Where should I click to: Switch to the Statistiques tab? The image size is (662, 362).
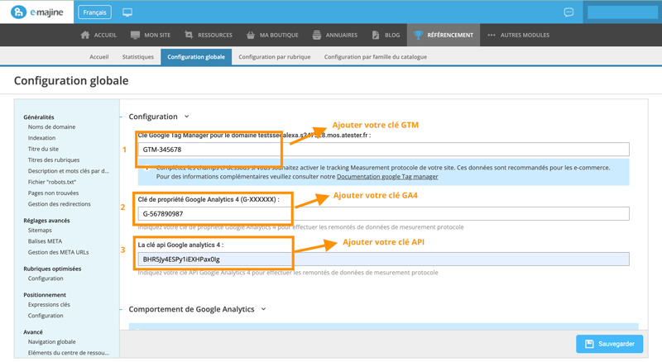pyautogui.click(x=137, y=57)
